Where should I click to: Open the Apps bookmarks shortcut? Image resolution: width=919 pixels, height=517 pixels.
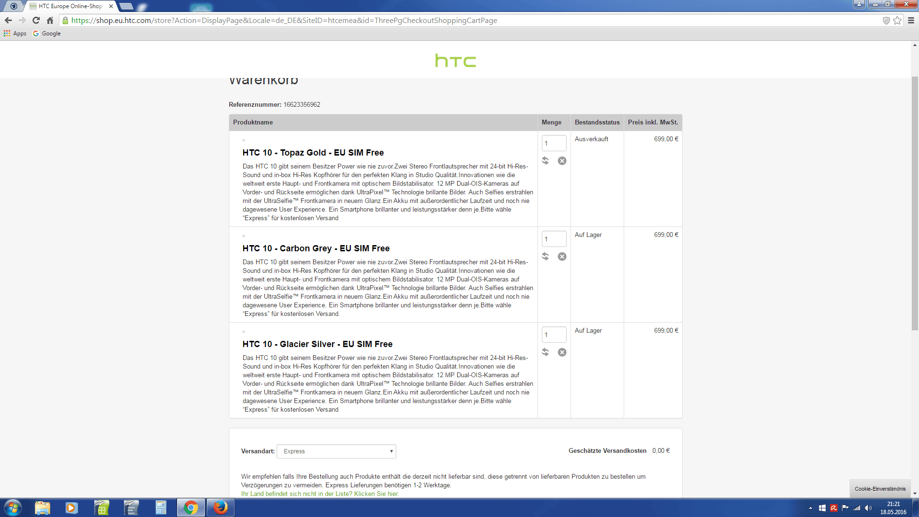(x=15, y=34)
